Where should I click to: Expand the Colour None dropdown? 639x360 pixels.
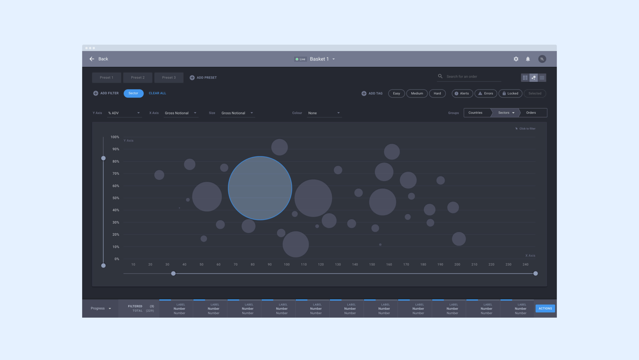tap(324, 113)
